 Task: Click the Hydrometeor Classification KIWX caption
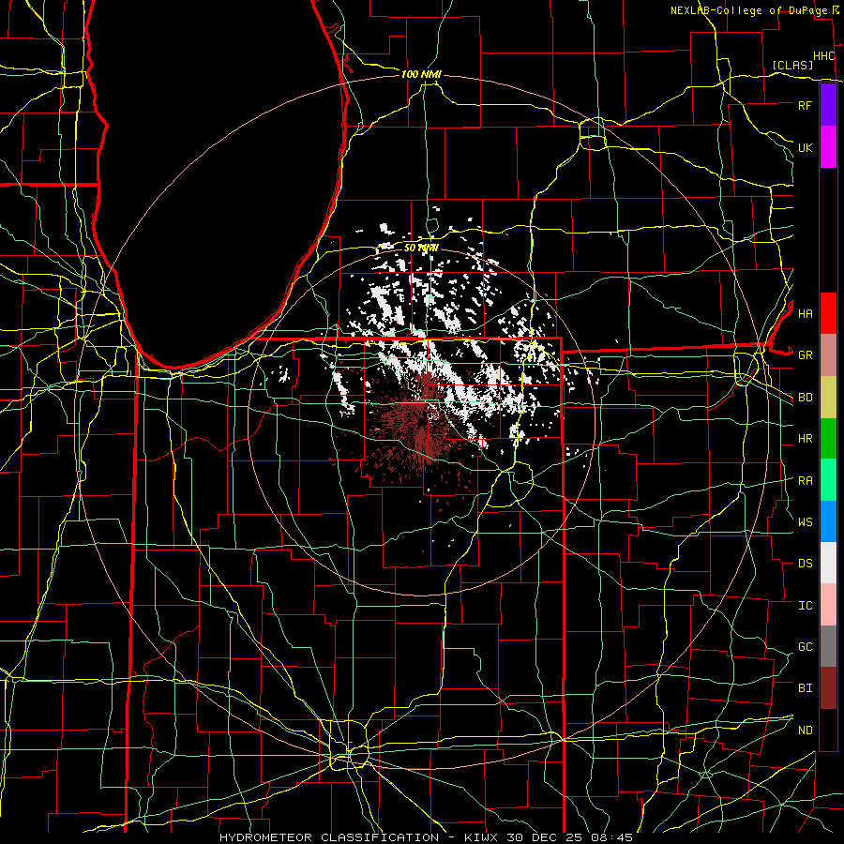point(426,837)
